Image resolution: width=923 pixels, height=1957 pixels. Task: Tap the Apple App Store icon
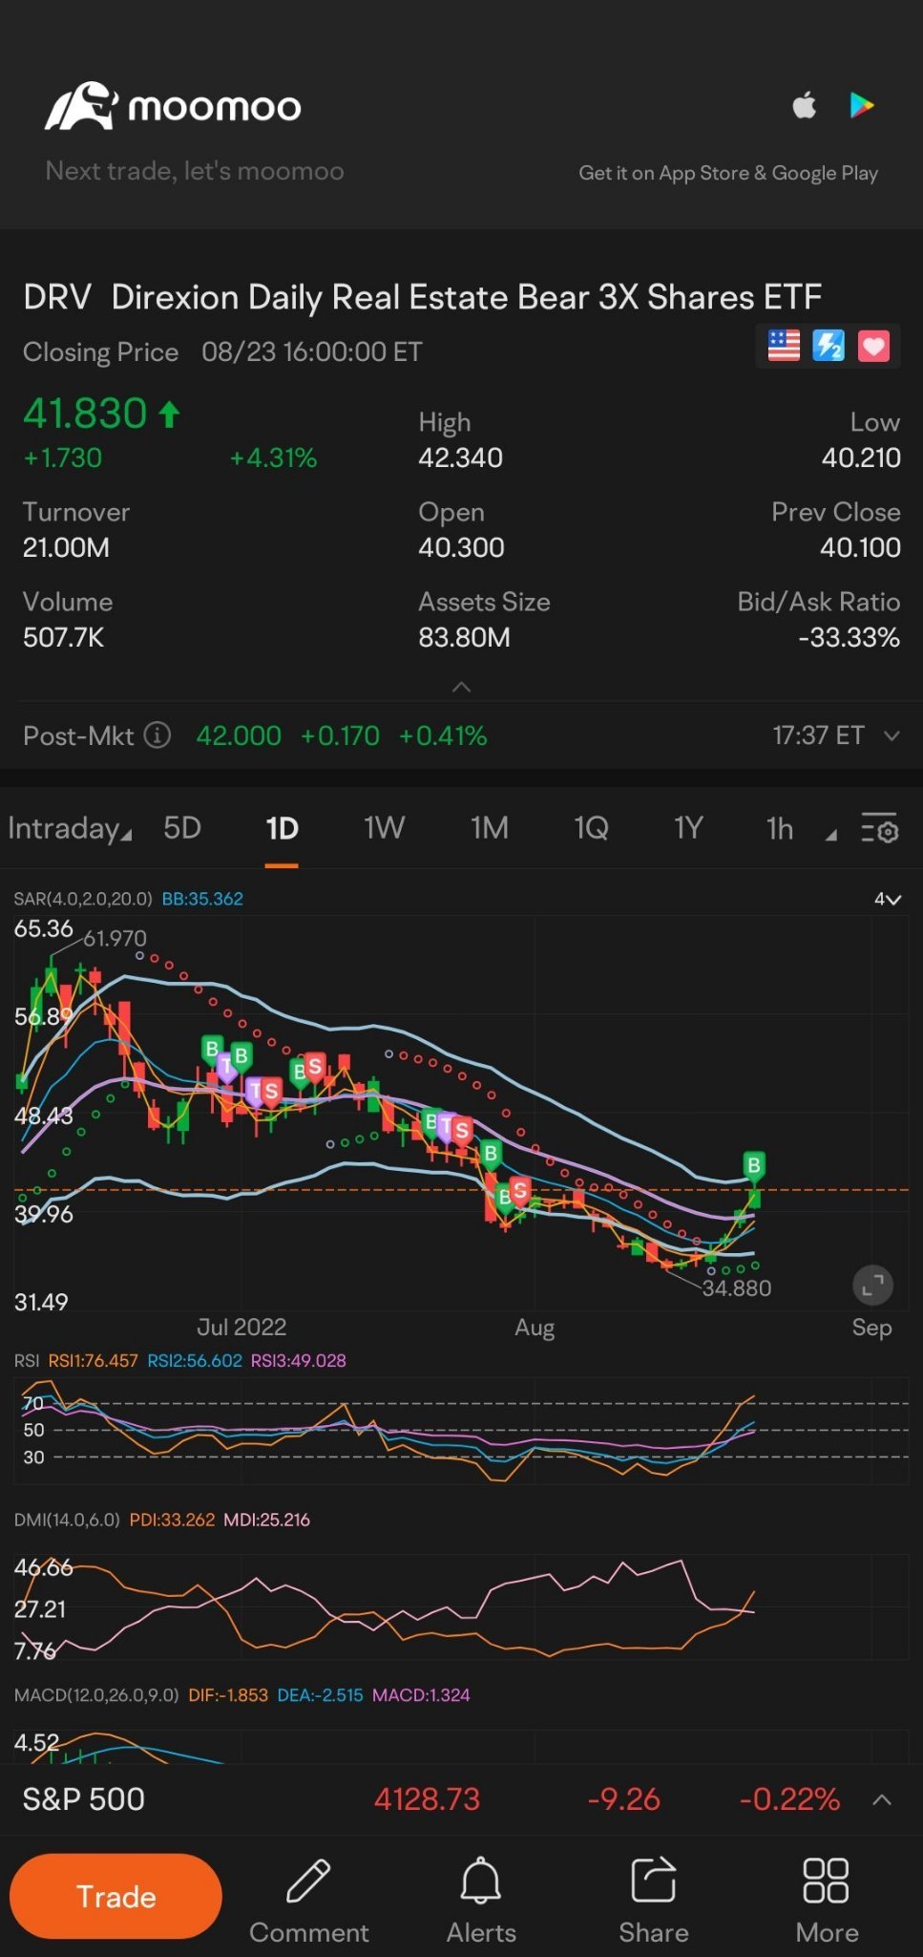pyautogui.click(x=805, y=105)
